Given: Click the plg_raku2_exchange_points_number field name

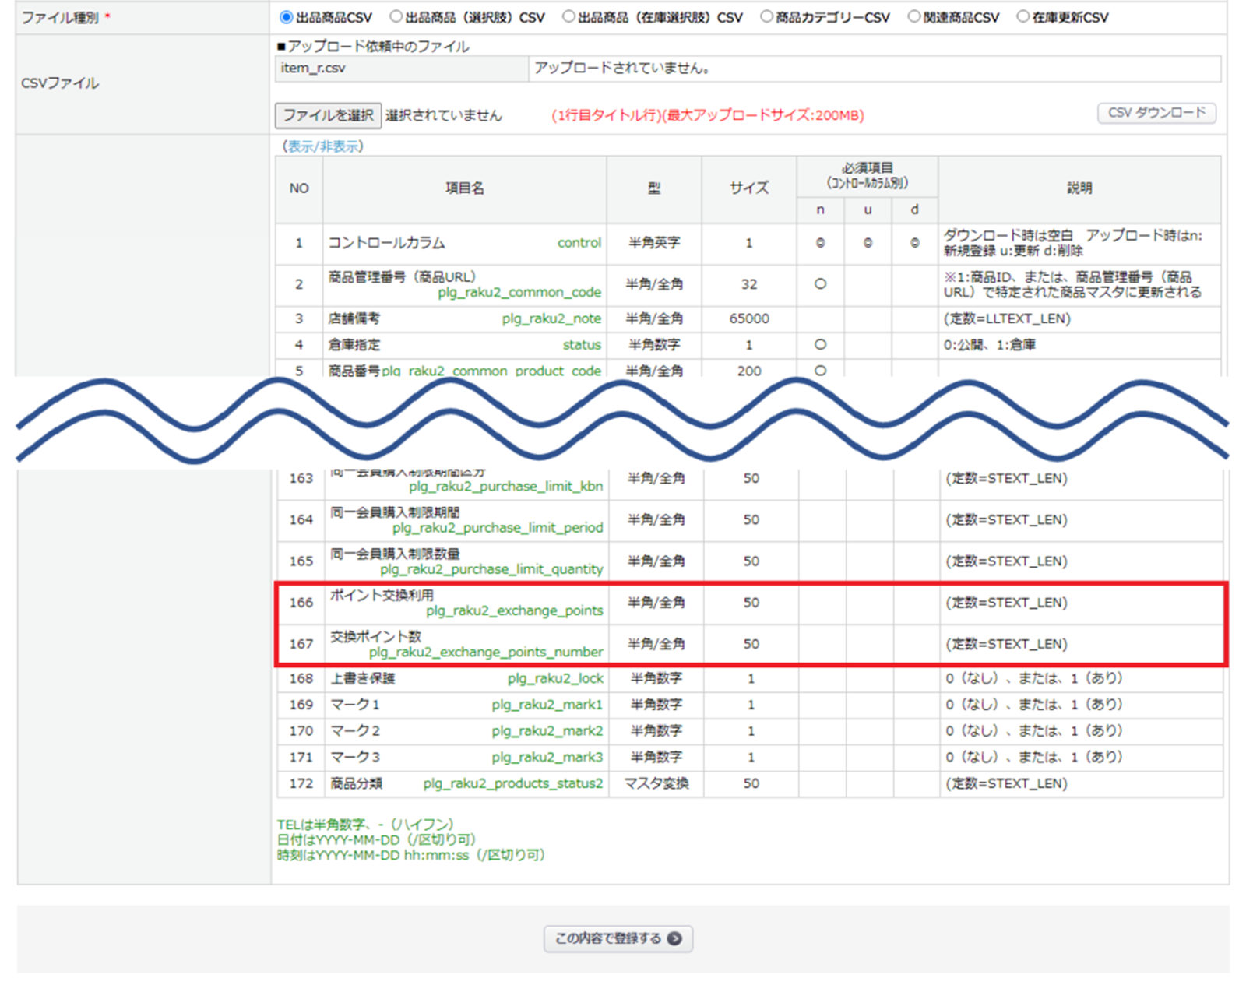Looking at the screenshot, I should pos(486,652).
